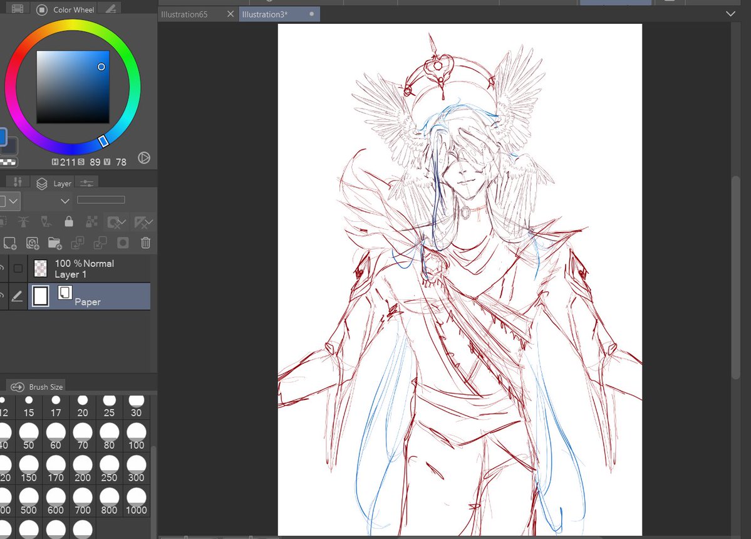Lock the selected layer
This screenshot has width=751, height=539.
69,222
